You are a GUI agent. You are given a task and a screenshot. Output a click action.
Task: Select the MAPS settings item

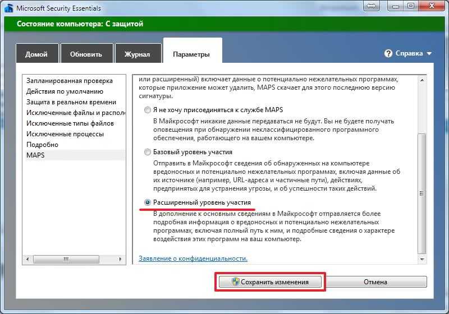[74, 155]
